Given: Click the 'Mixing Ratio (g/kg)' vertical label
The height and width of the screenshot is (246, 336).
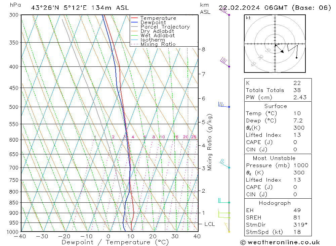Looking at the screenshot, I should (210, 142).
